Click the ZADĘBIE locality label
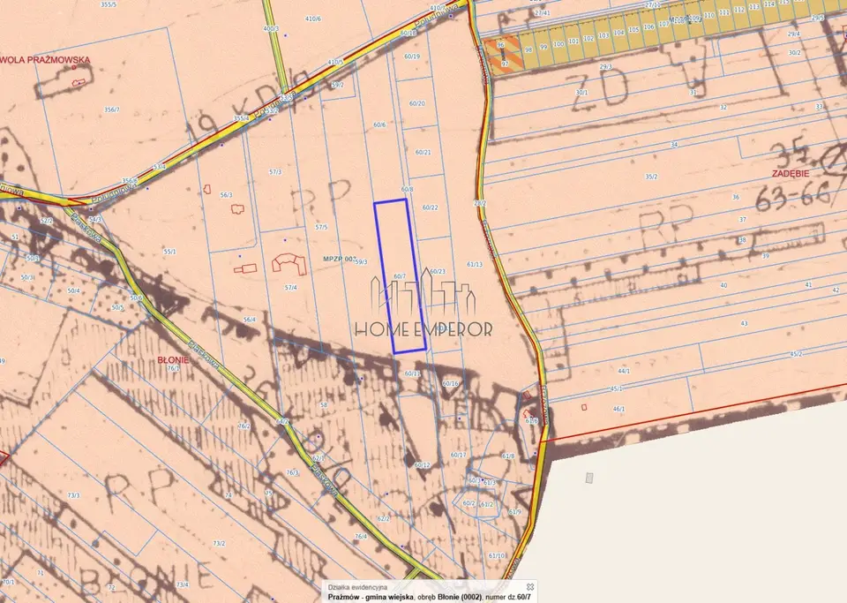Screen dimensions: 847x603 tap(791, 174)
